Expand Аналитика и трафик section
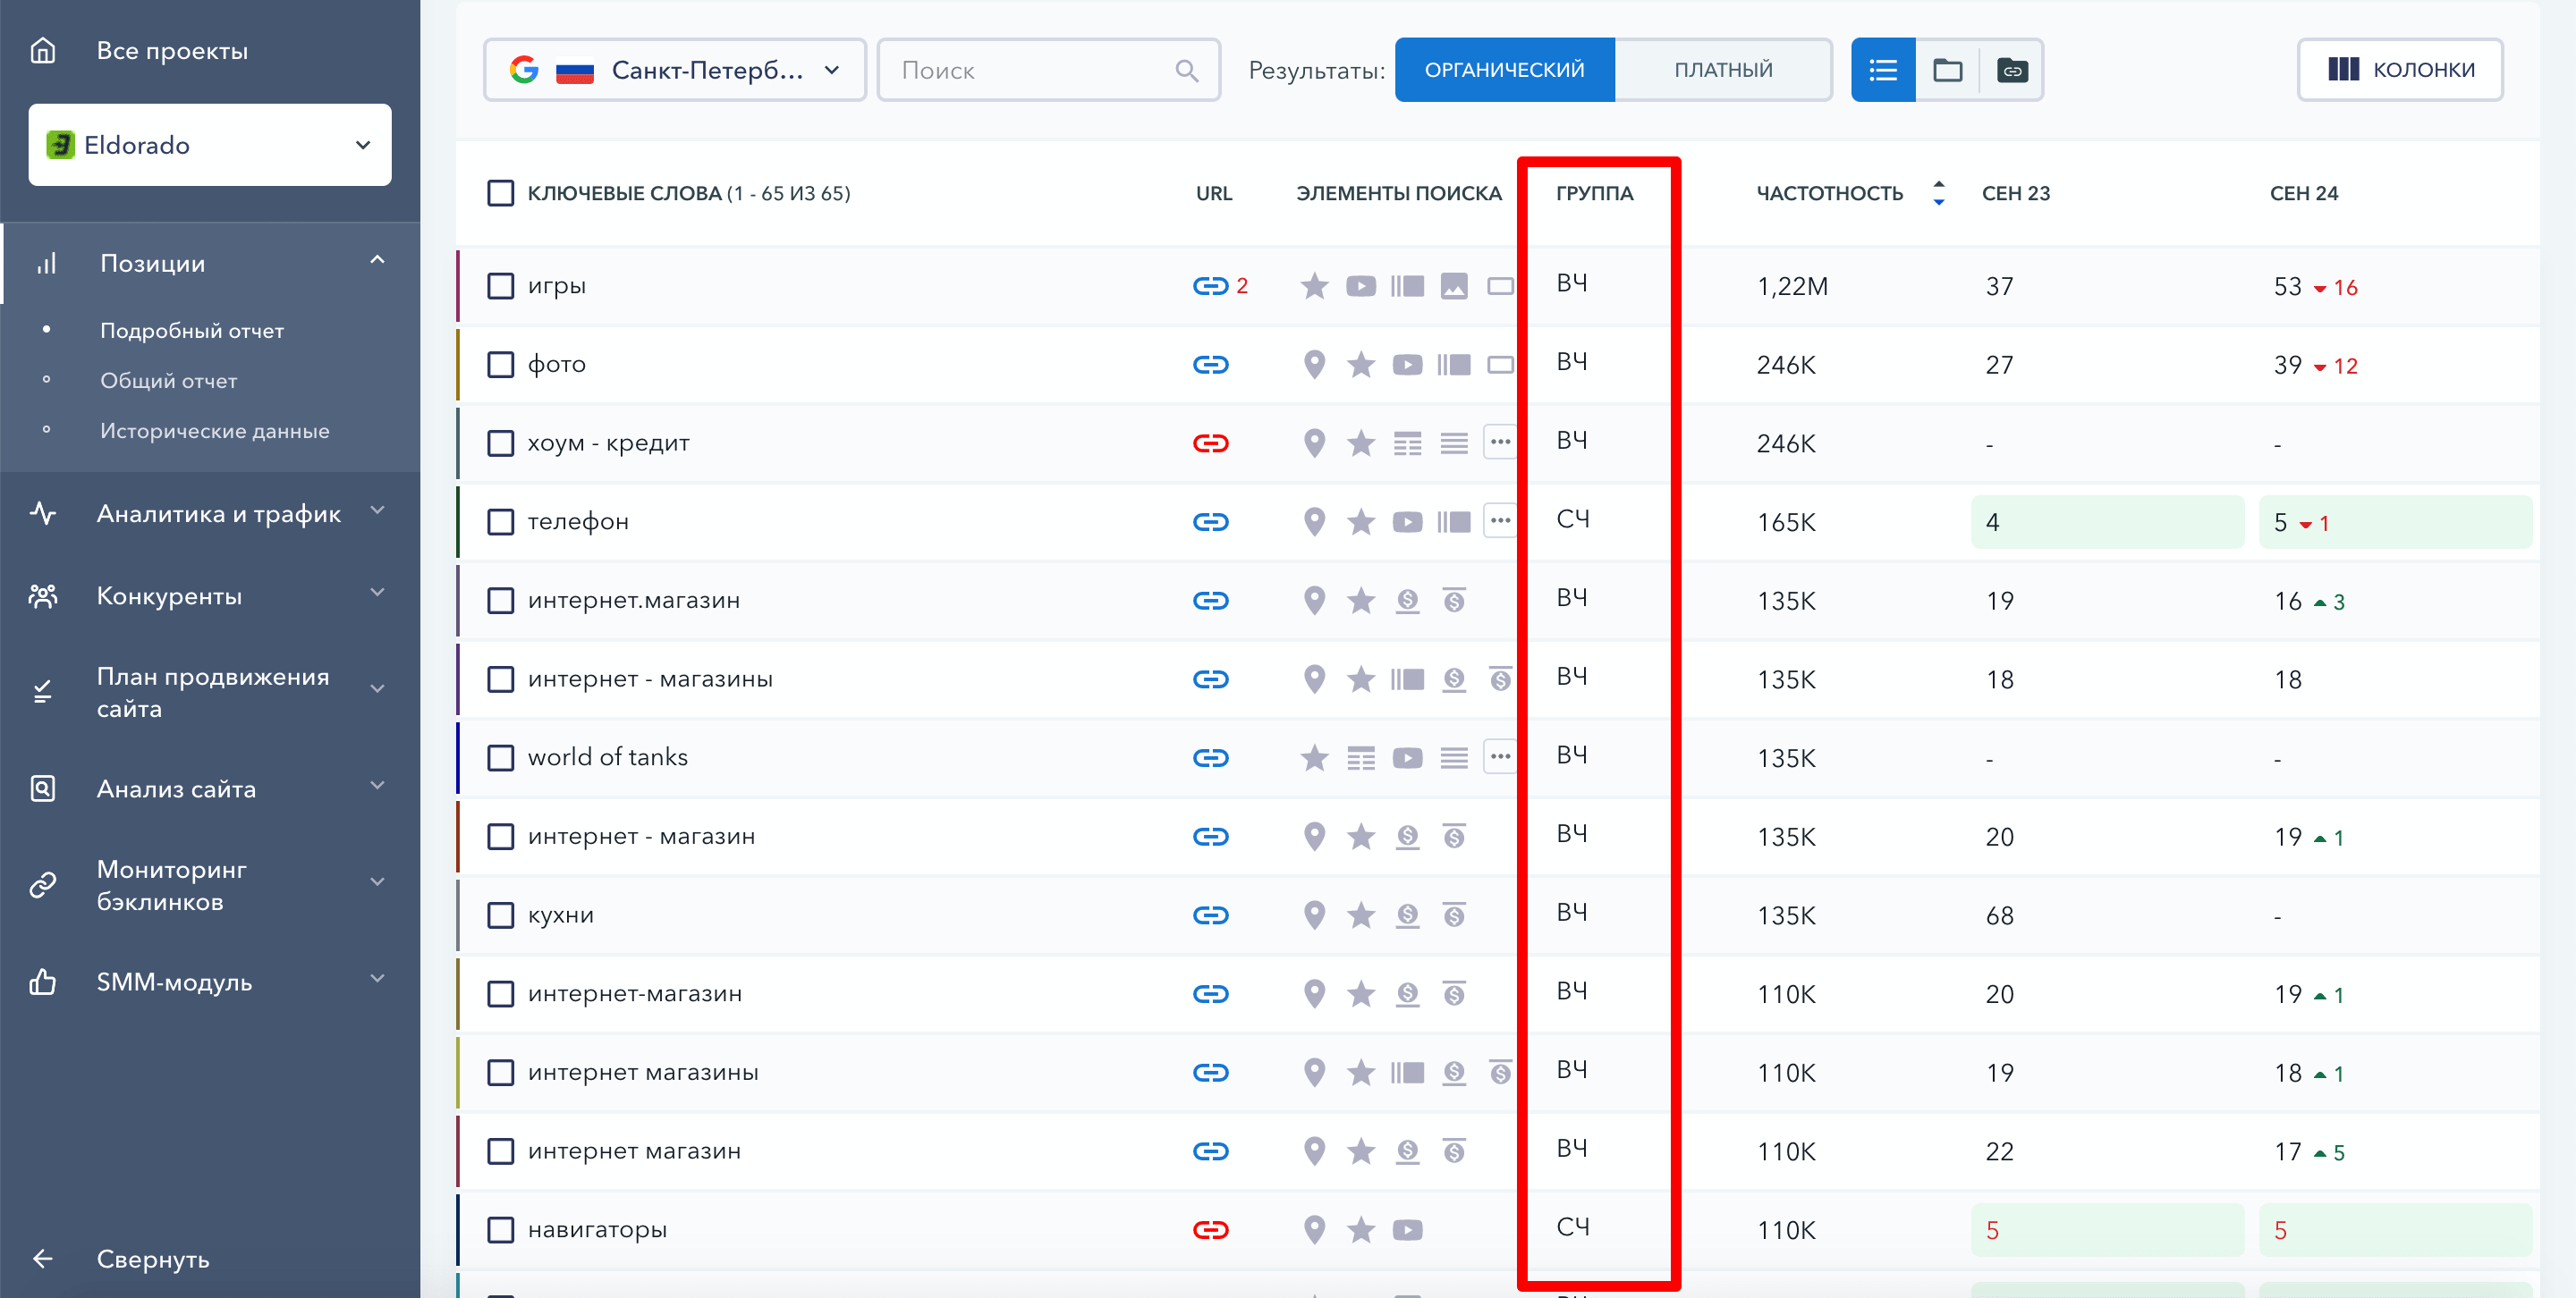Image resolution: width=2576 pixels, height=1298 pixels. [x=377, y=510]
